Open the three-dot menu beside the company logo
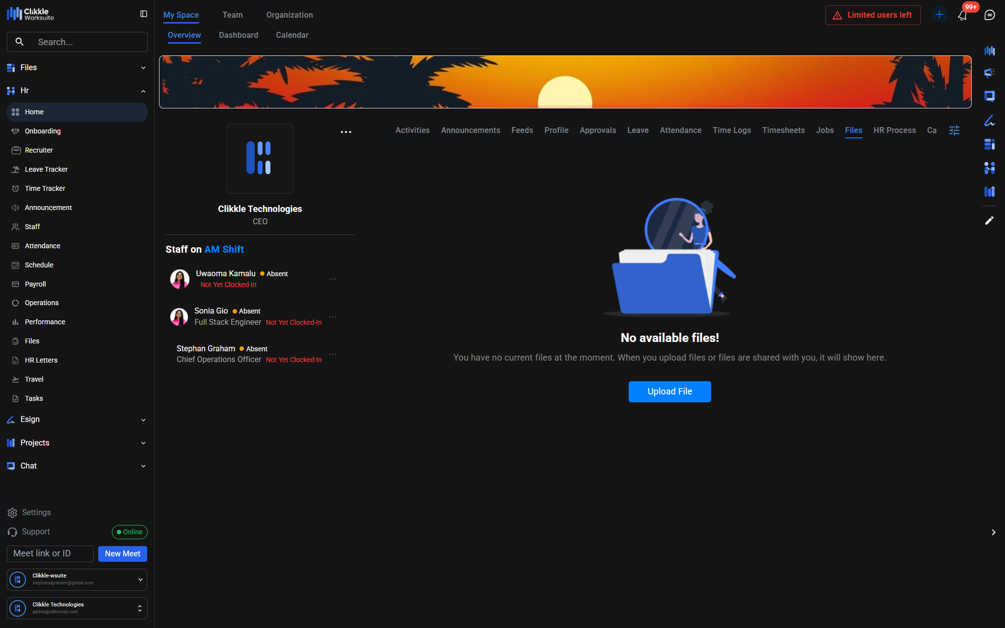 point(346,132)
